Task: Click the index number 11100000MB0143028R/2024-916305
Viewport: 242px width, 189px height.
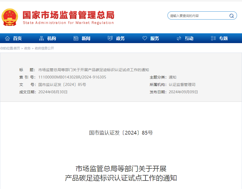Action: [x=72, y=77]
